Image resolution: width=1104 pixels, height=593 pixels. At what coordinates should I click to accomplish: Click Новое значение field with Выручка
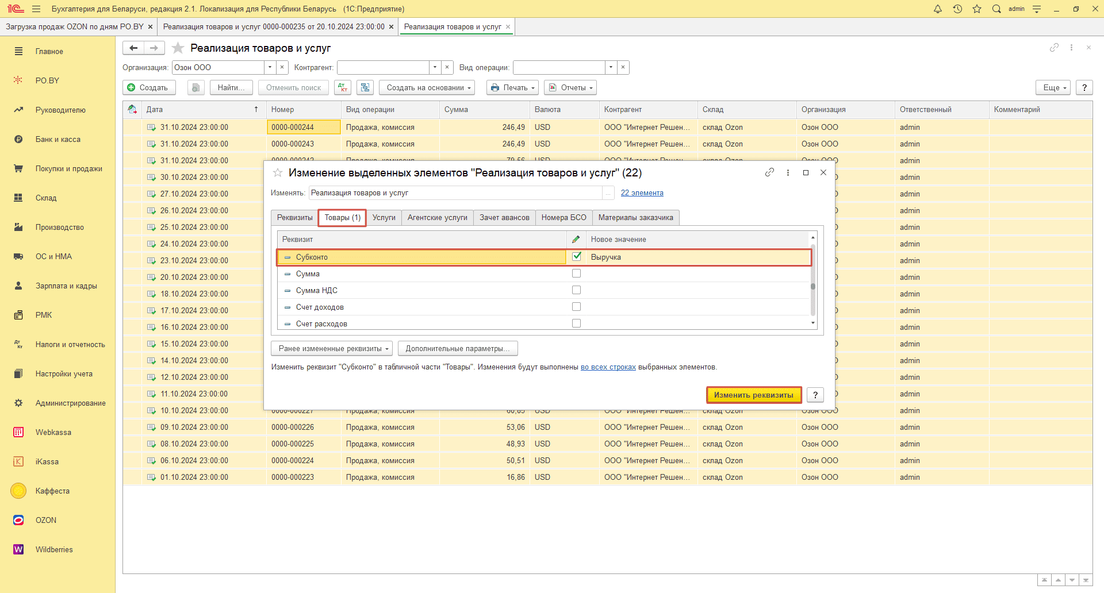pos(698,257)
